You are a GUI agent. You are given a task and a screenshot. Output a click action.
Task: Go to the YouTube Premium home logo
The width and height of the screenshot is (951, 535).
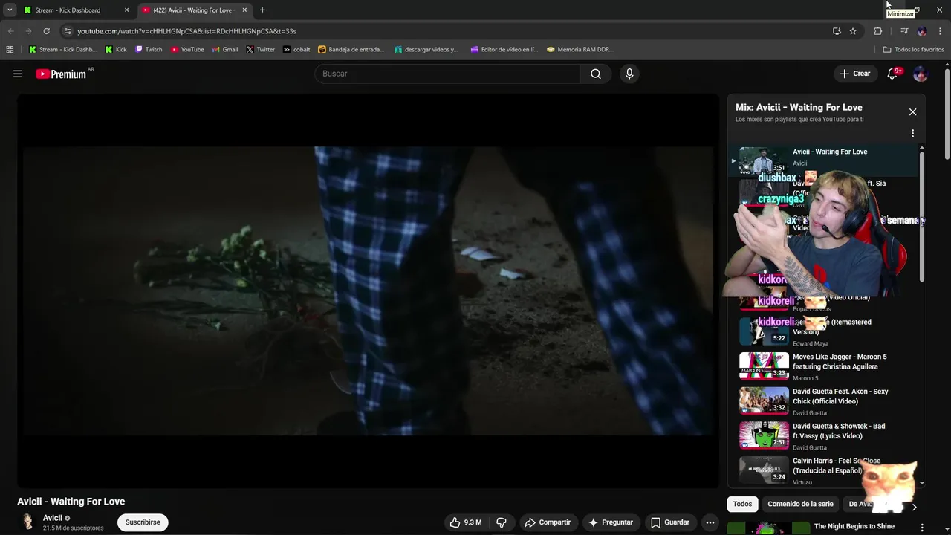pyautogui.click(x=61, y=74)
